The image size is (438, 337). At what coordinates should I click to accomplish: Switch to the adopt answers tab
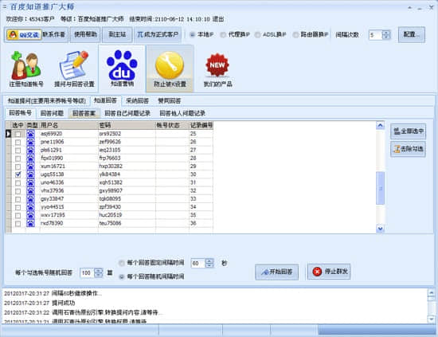pos(137,101)
